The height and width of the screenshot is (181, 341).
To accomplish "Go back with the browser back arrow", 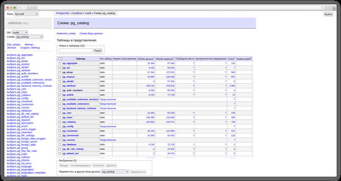I will tap(20, 8).
